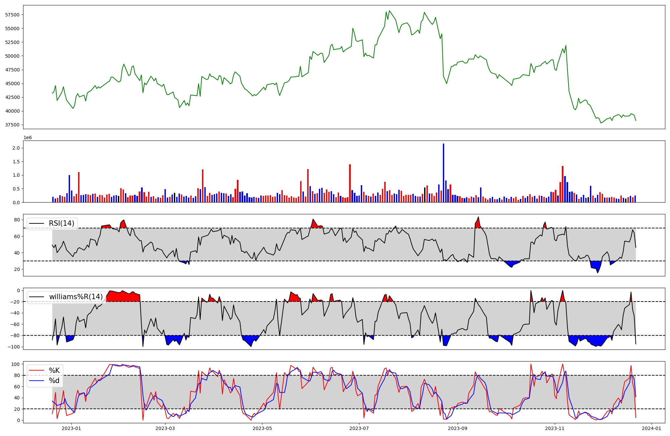Click the 50000 price axis label
The width and height of the screenshot is (670, 436).
tap(12, 56)
